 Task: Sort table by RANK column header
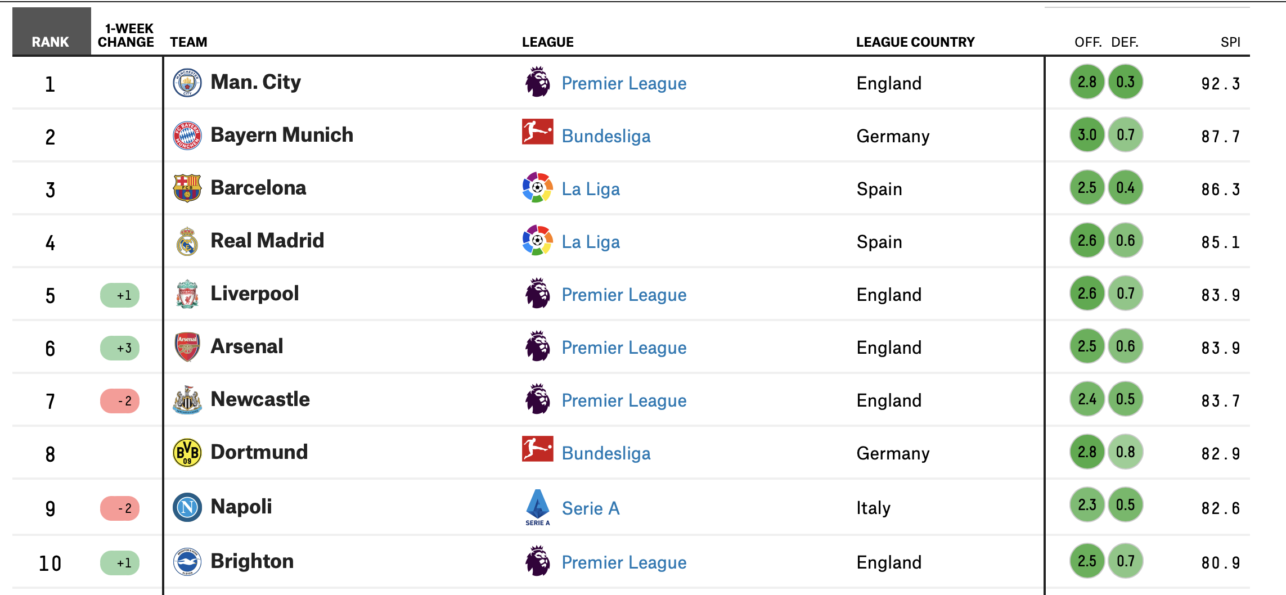[51, 42]
